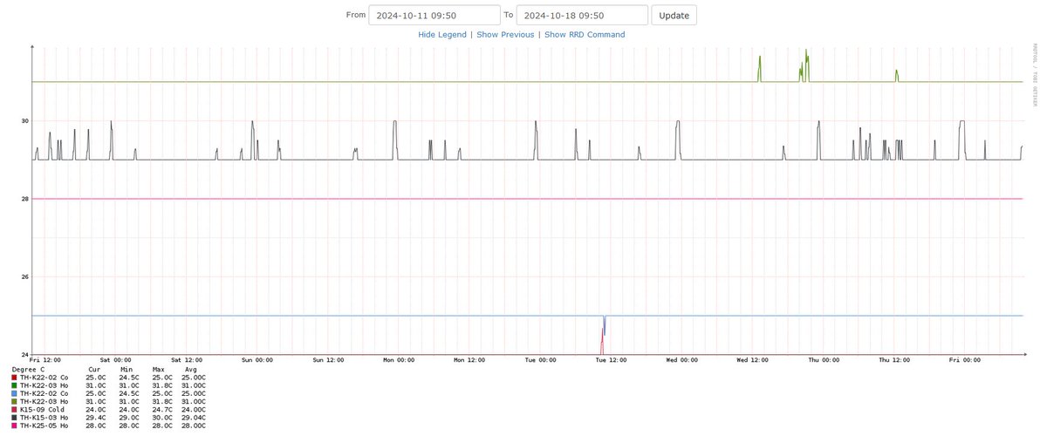The height and width of the screenshot is (436, 1047).
Task: Click the 28.00C average value
Action: pyautogui.click(x=195, y=426)
